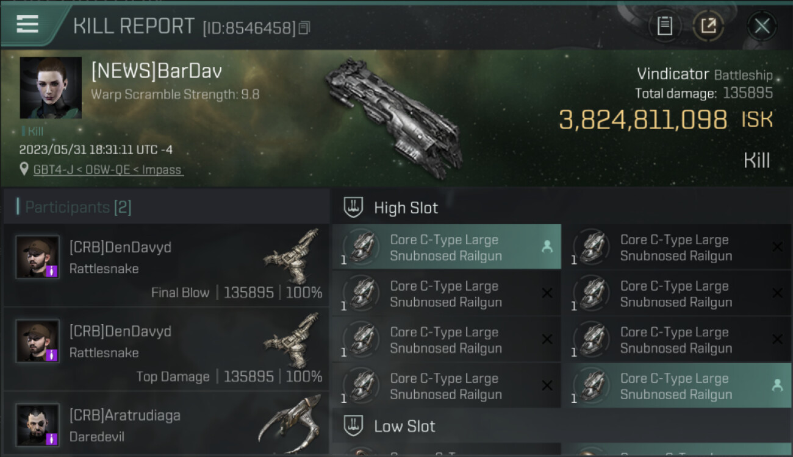Click the High Slot shield icon

(x=354, y=208)
